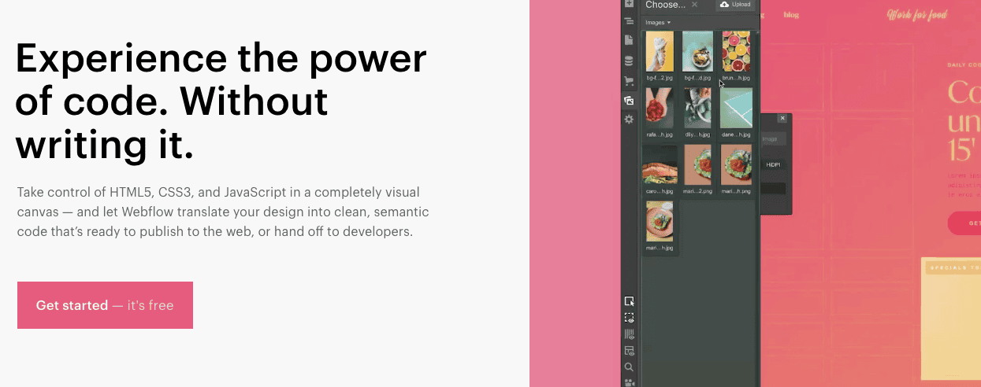Upload a new asset
Image resolution: width=981 pixels, height=387 pixels.
click(735, 5)
